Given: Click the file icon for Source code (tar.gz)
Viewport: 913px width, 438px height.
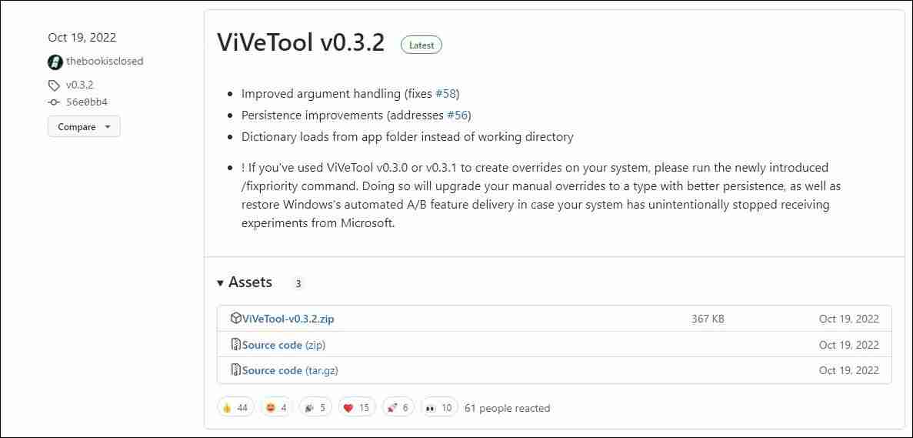Looking at the screenshot, I should click(236, 370).
